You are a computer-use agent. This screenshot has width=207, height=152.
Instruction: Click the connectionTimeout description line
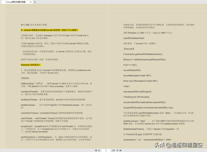(x=52, y=113)
